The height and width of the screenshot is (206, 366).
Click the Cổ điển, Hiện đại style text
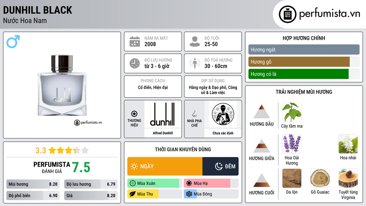(153, 88)
